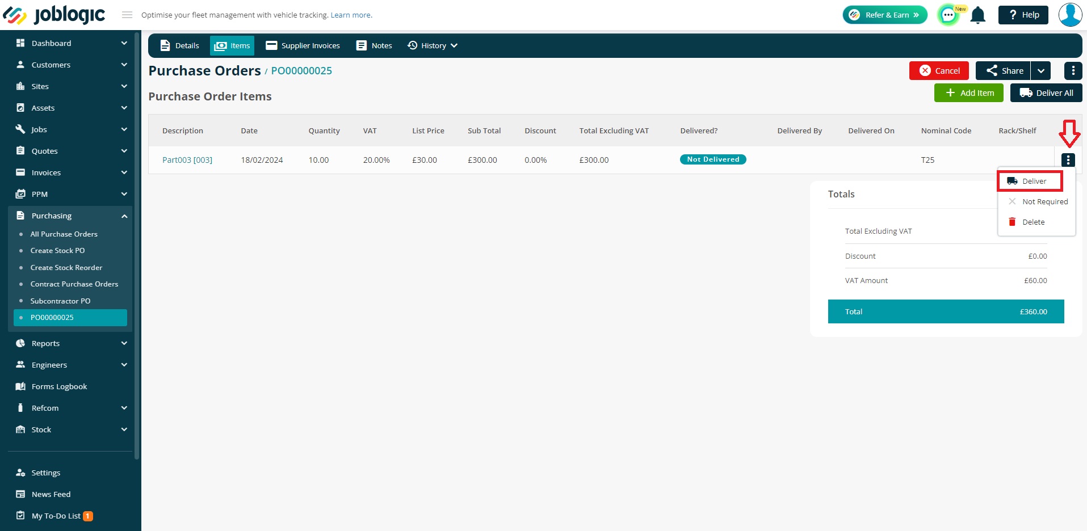
Task: Click the Reports pie chart icon
Action: pyautogui.click(x=20, y=343)
